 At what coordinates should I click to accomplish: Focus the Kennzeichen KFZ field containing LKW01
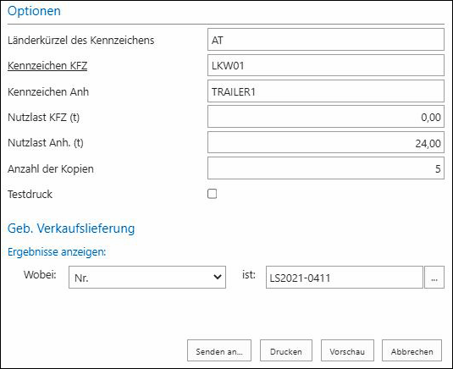326,65
